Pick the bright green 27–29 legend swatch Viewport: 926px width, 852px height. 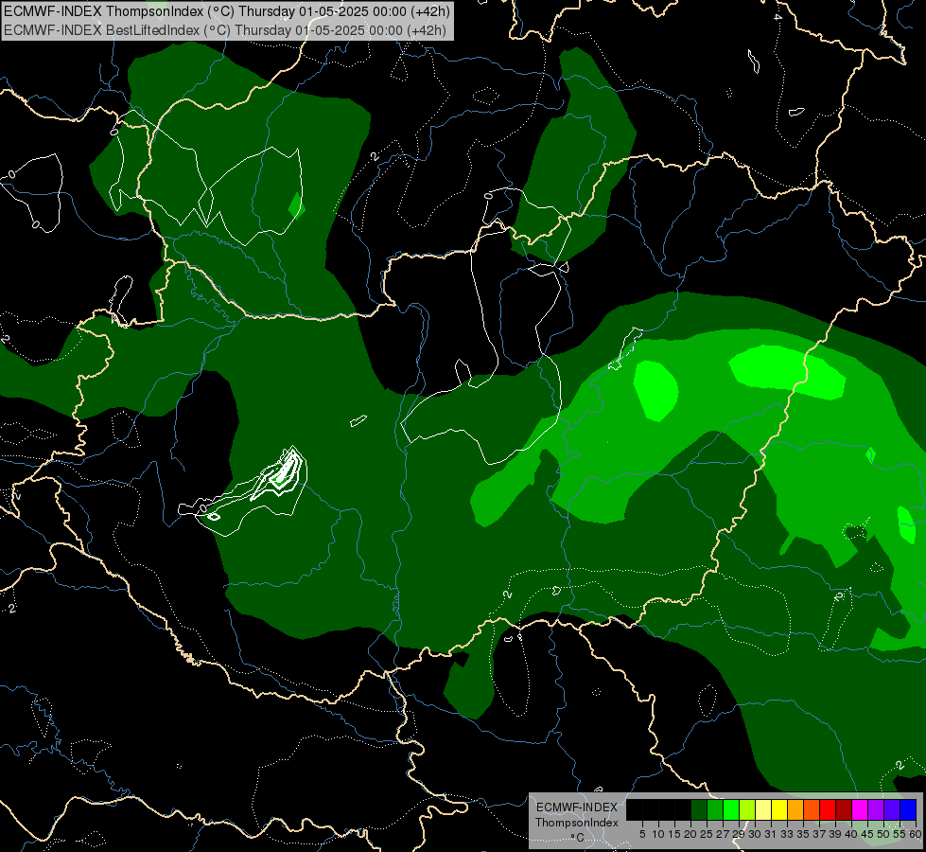[731, 809]
